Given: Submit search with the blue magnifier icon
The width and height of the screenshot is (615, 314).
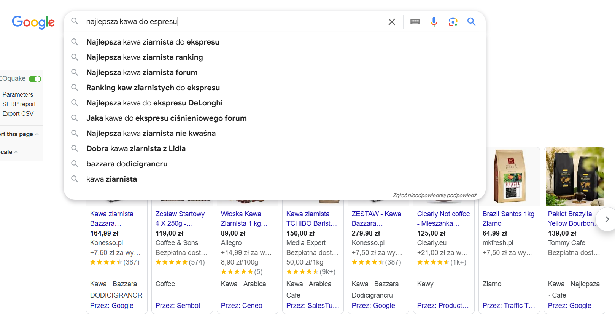Looking at the screenshot, I should [x=472, y=22].
